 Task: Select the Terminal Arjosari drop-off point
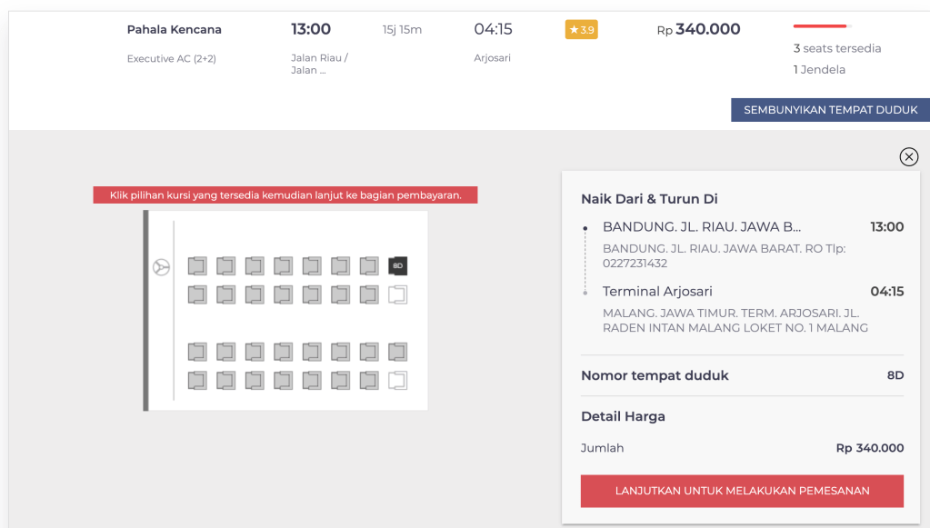[x=657, y=292]
